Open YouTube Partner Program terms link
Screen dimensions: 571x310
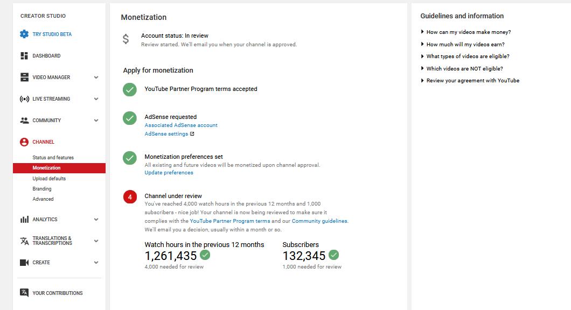pyautogui.click(x=230, y=221)
